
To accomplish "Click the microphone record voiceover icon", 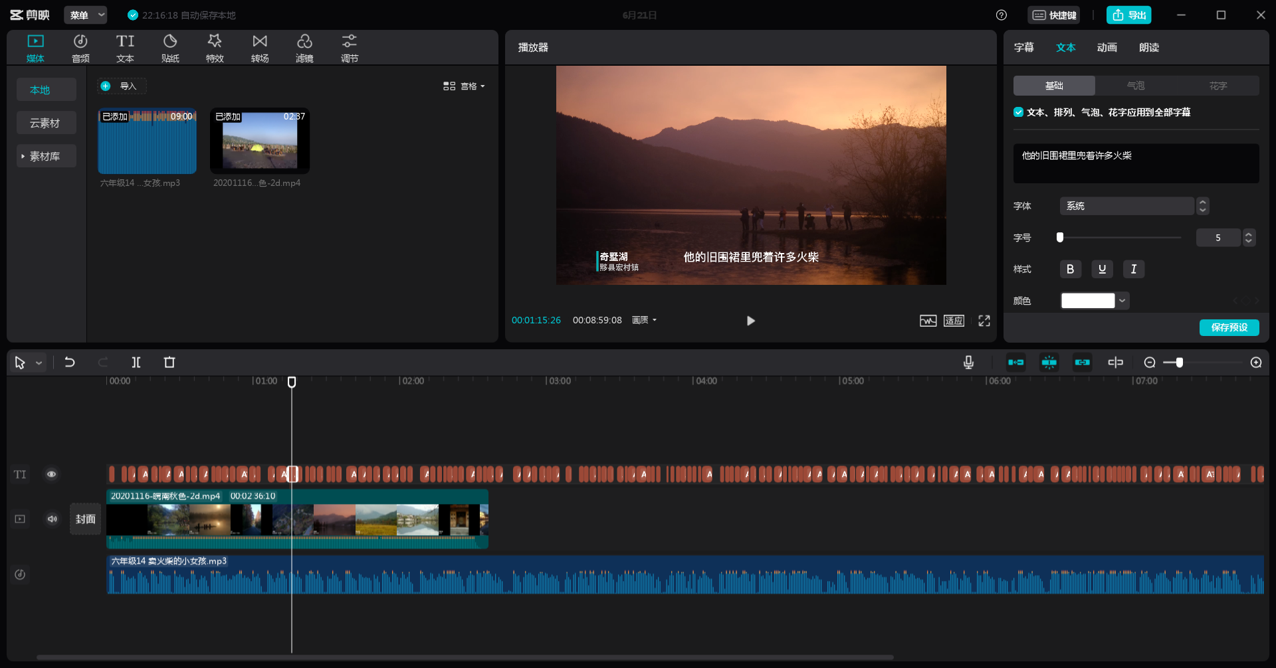I will click(x=968, y=363).
